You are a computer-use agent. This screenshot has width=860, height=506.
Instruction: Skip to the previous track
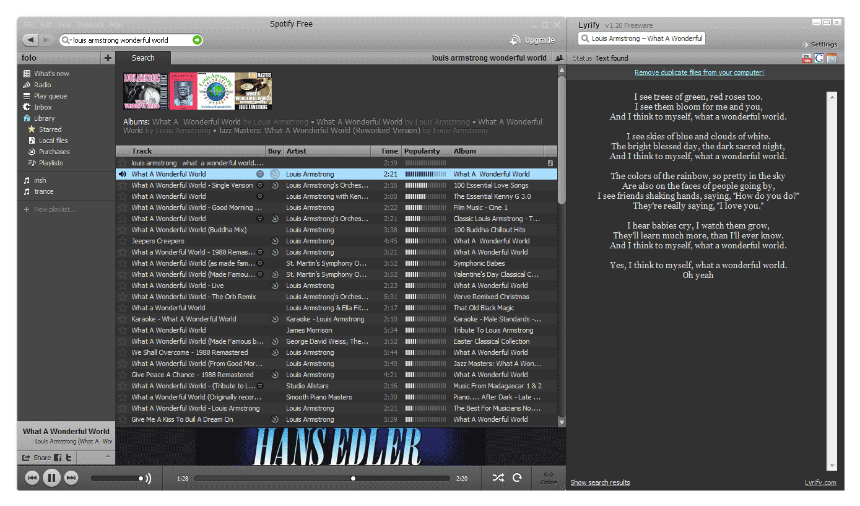coord(32,478)
